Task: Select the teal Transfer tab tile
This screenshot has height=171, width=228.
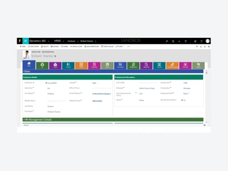Action: pos(159,66)
